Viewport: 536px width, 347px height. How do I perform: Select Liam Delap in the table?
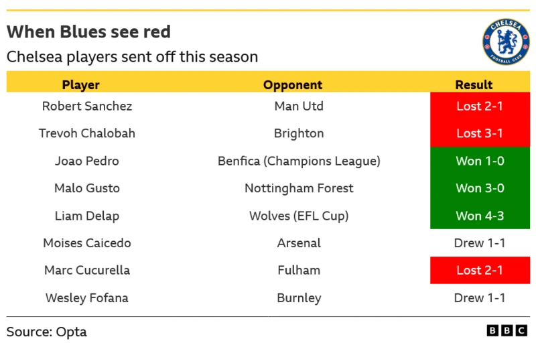[87, 216]
